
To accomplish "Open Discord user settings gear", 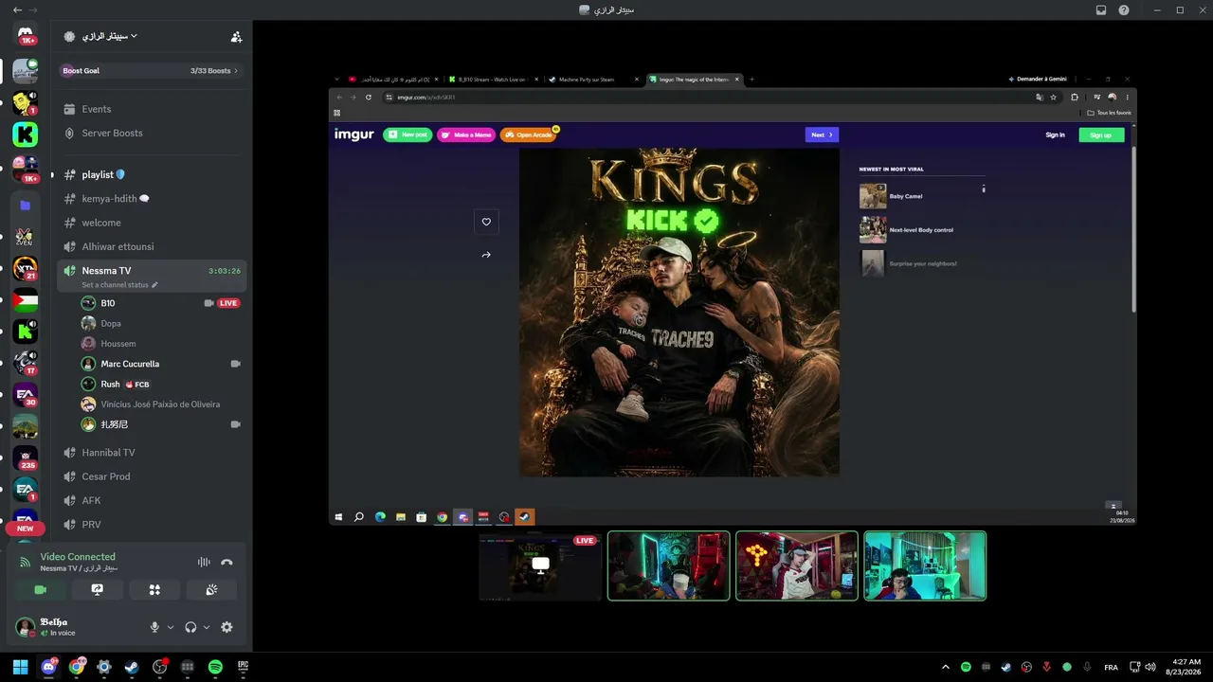I will click(x=226, y=627).
